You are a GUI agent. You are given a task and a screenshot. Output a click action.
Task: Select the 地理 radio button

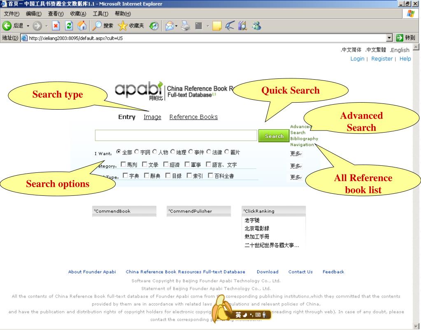pos(173,151)
